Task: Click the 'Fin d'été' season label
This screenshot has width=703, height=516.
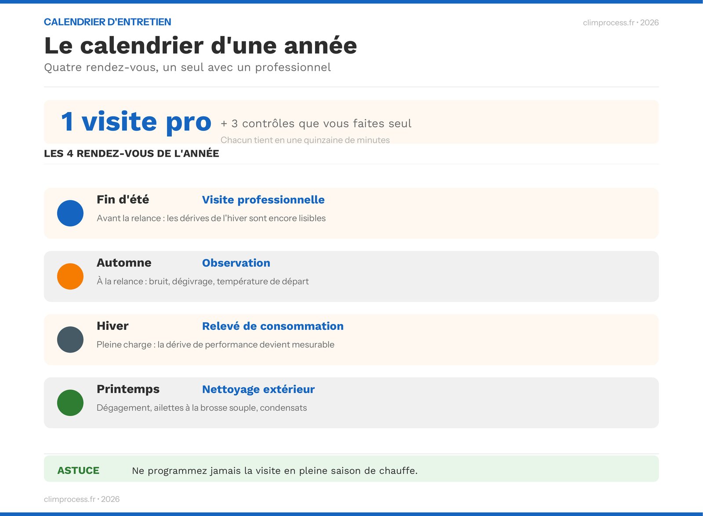Action: coord(123,199)
